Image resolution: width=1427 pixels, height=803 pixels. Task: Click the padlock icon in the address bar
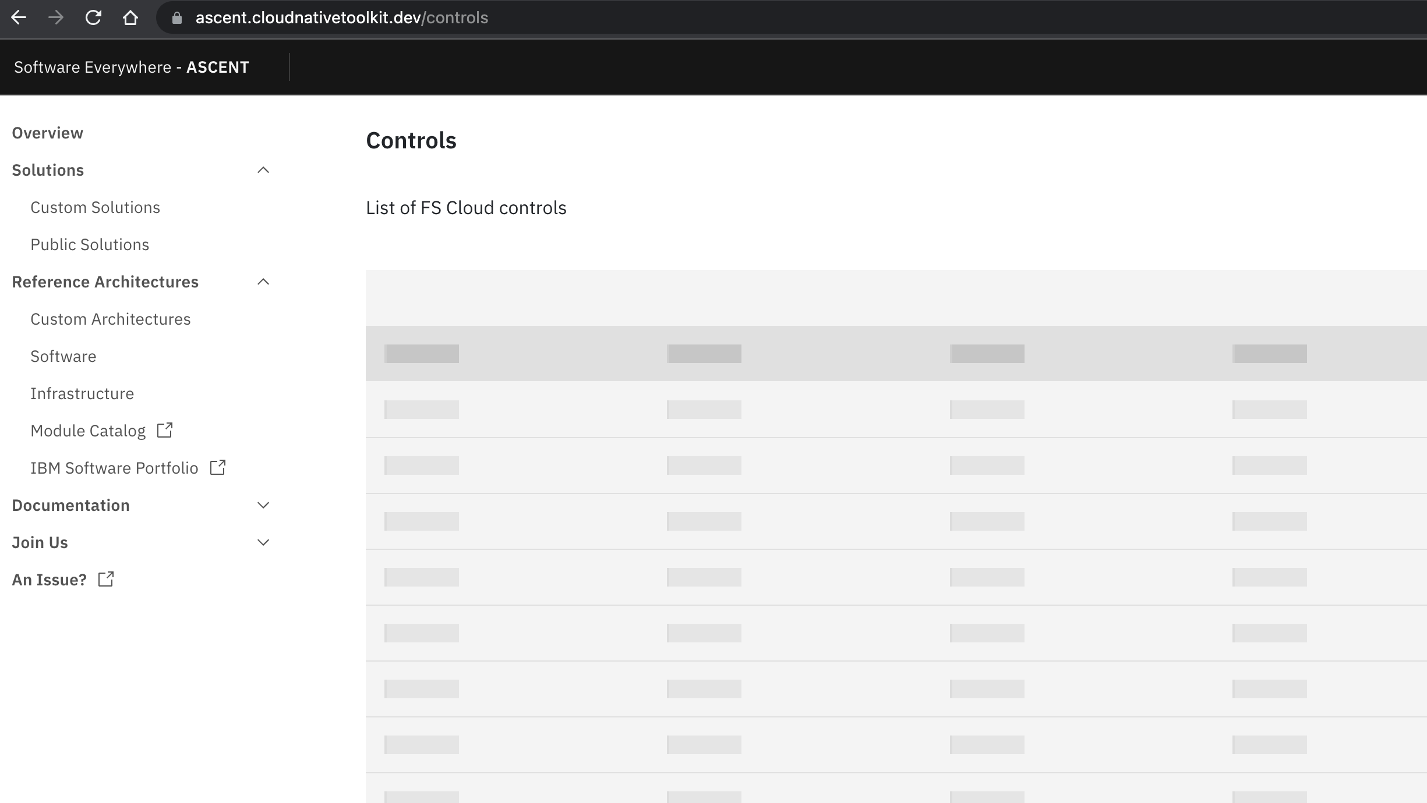point(176,17)
